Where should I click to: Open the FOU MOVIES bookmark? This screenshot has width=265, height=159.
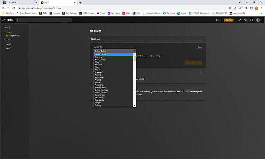[220, 13]
